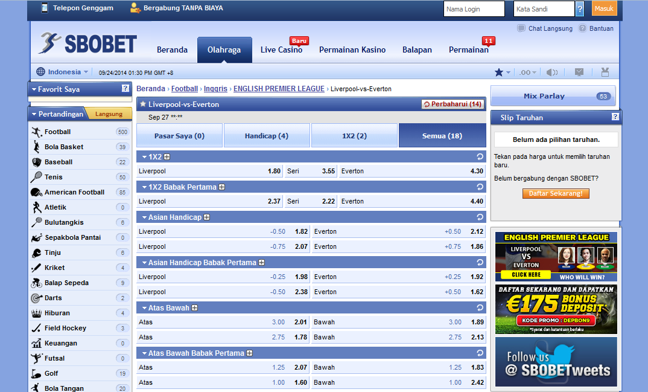Screen dimensions: 648x392
Task: Click the Inggris breadcrumb link
Action: click(216, 89)
